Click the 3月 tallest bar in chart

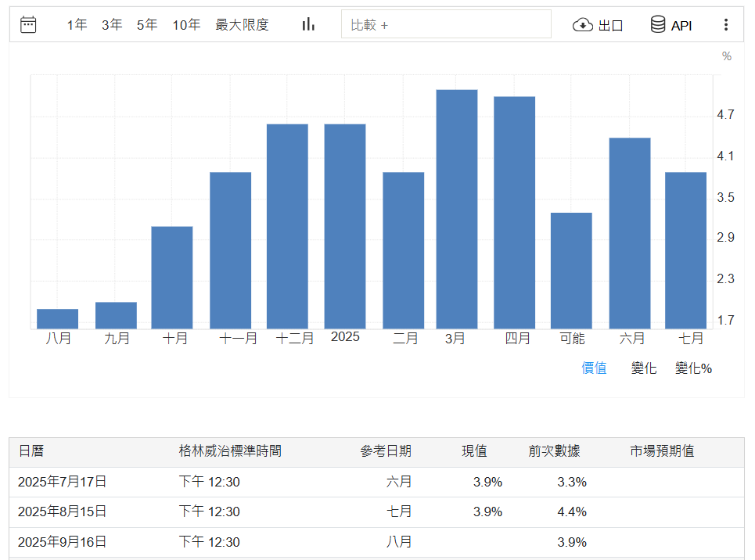coord(457,210)
